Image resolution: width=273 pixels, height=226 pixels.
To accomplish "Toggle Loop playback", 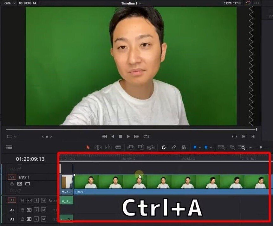I will pos(146,137).
